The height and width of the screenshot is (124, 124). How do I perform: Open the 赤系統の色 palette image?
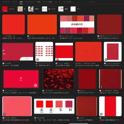pos(77,25)
